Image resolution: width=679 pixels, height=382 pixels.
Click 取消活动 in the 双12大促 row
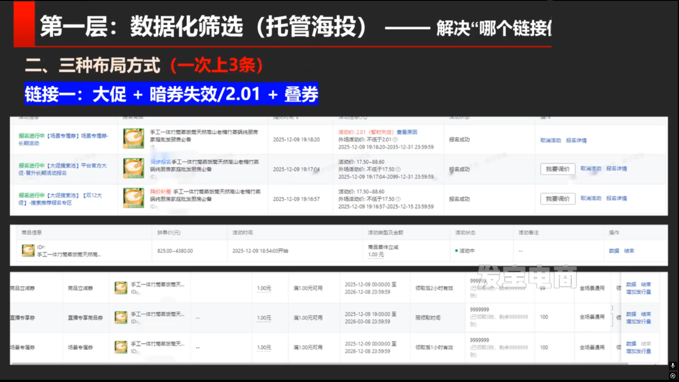pyautogui.click(x=591, y=198)
